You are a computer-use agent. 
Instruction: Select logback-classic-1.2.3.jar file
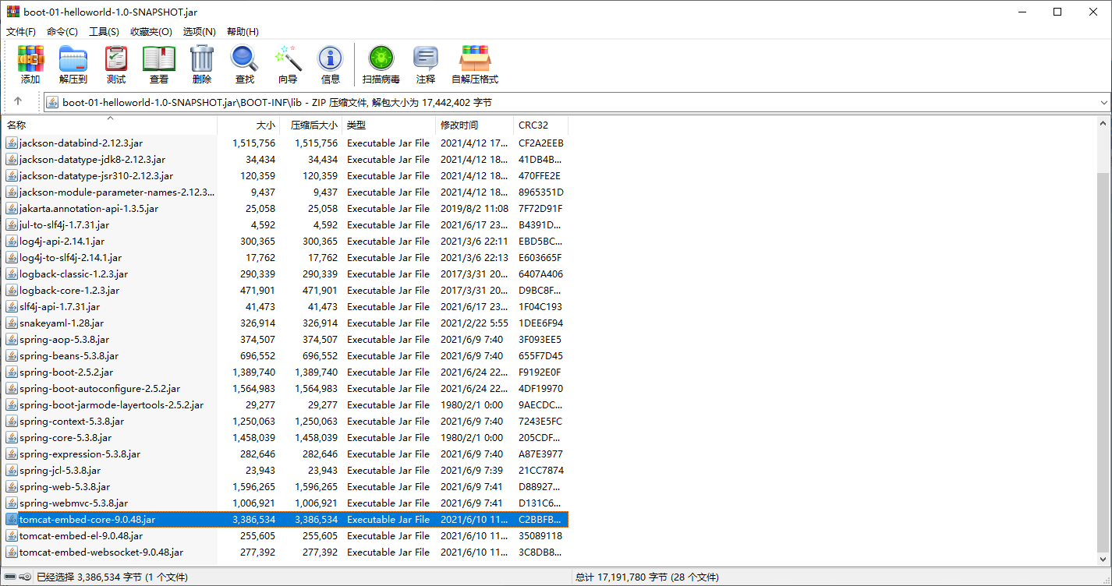pos(73,274)
